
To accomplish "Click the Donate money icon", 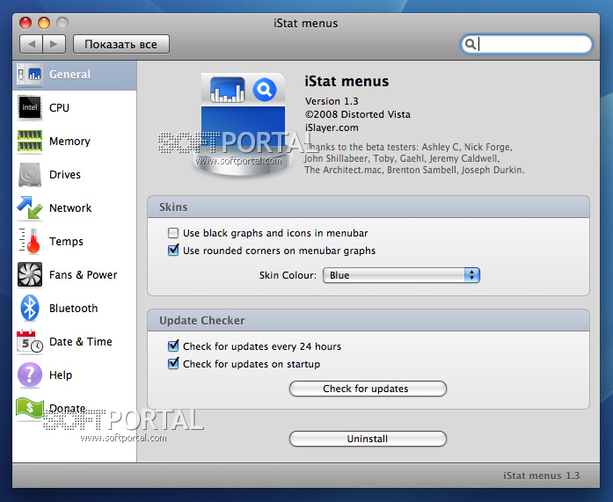I will click(30, 409).
